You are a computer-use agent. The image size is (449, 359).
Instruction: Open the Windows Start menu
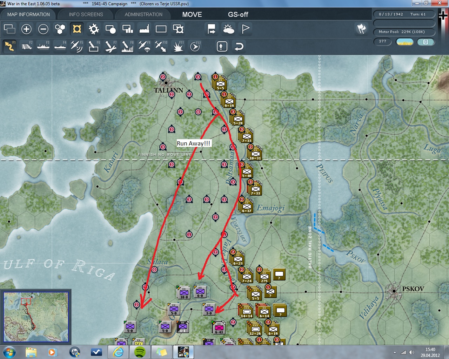pyautogui.click(x=9, y=352)
